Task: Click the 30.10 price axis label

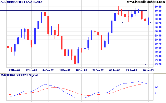Action: [158, 27]
